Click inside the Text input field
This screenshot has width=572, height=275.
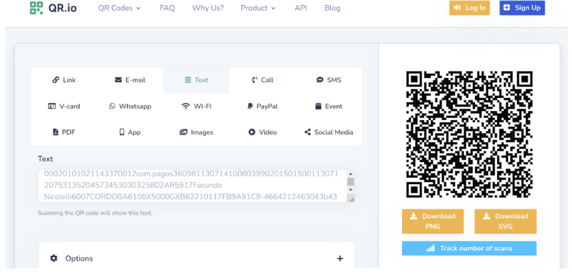190,185
